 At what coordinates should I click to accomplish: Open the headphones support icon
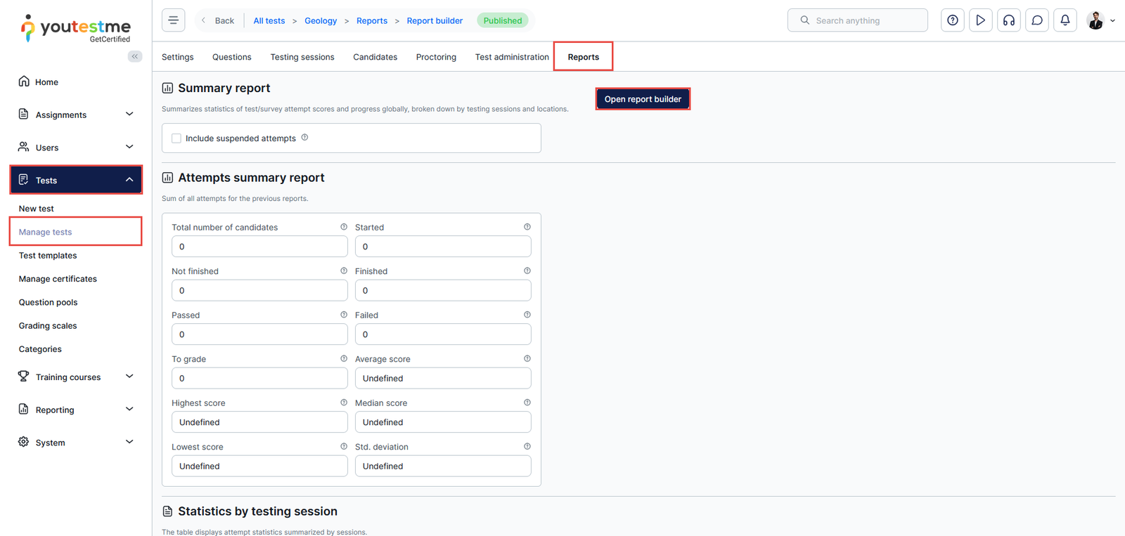(x=1008, y=20)
